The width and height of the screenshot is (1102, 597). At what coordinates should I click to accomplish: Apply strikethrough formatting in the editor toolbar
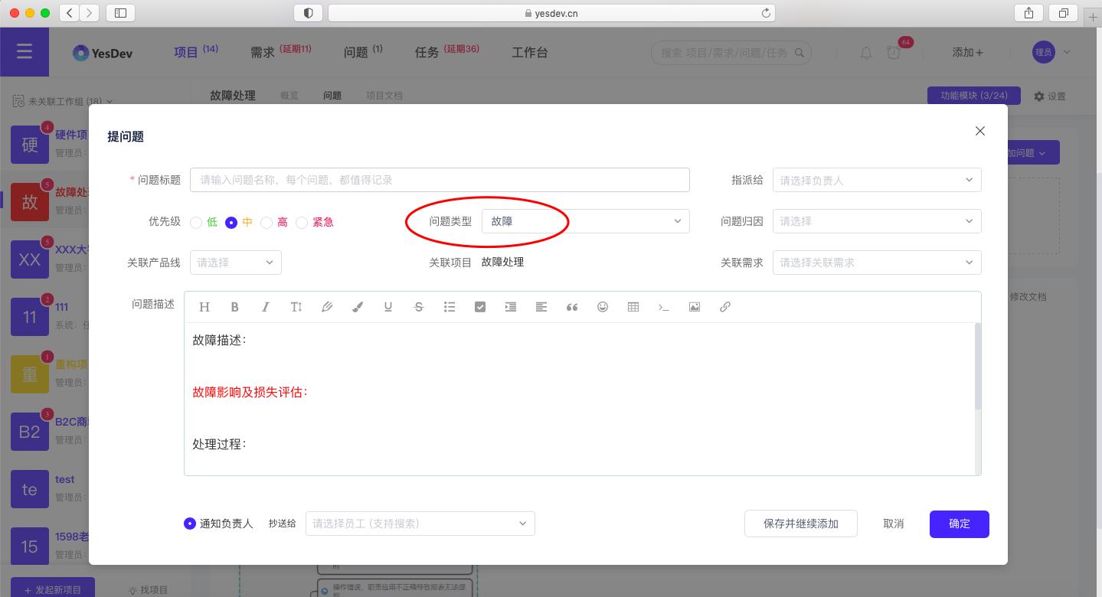(419, 306)
